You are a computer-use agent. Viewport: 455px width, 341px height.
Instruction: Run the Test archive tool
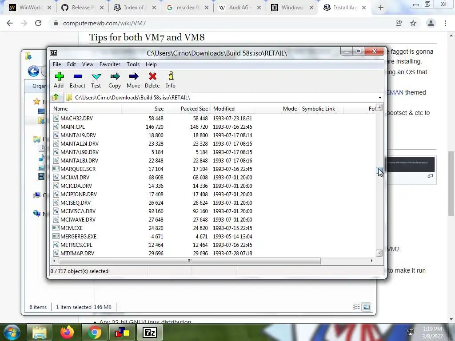tap(96, 80)
